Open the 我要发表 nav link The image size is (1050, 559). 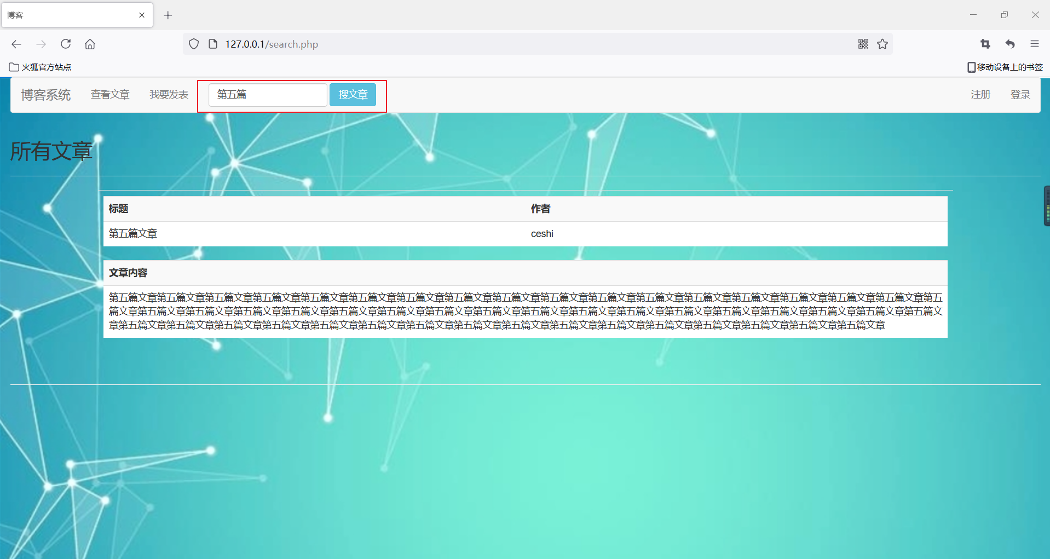pyautogui.click(x=169, y=95)
